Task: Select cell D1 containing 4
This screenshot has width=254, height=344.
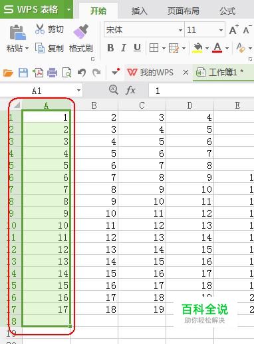Action: point(190,117)
